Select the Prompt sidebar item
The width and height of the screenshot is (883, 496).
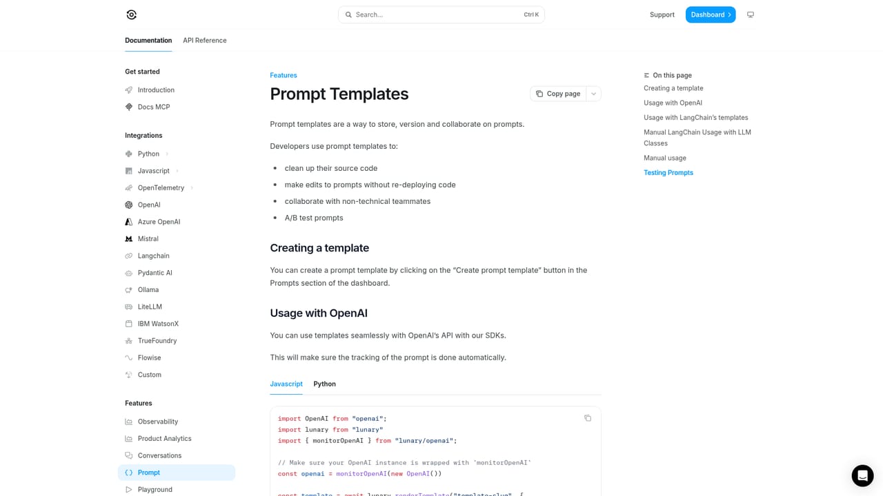click(177, 473)
